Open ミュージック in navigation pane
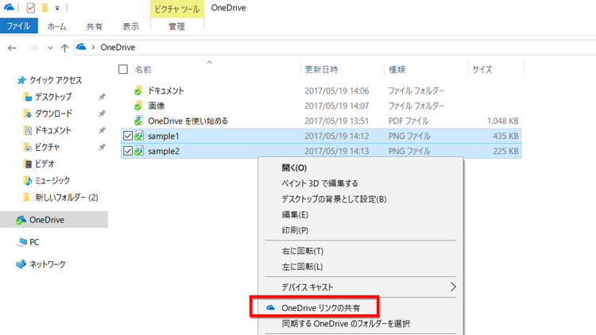The image size is (596, 335). pyautogui.click(x=52, y=180)
